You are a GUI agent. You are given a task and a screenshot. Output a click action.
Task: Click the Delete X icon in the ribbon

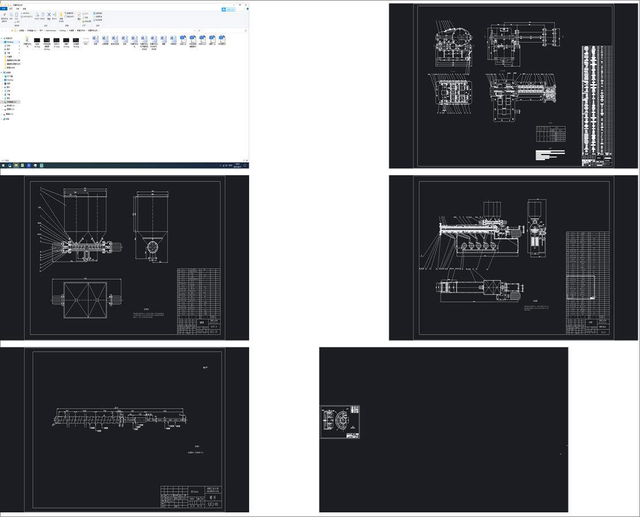[x=49, y=16]
